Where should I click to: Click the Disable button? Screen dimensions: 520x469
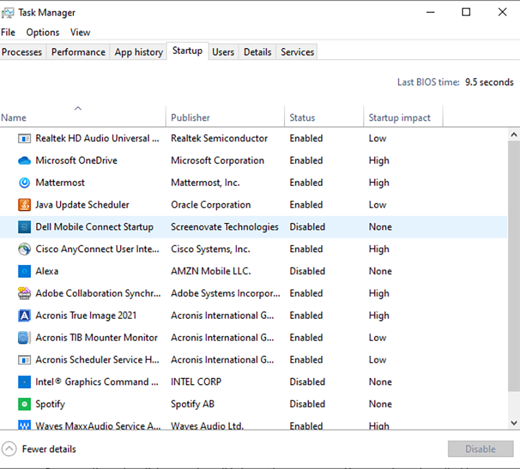(x=480, y=449)
